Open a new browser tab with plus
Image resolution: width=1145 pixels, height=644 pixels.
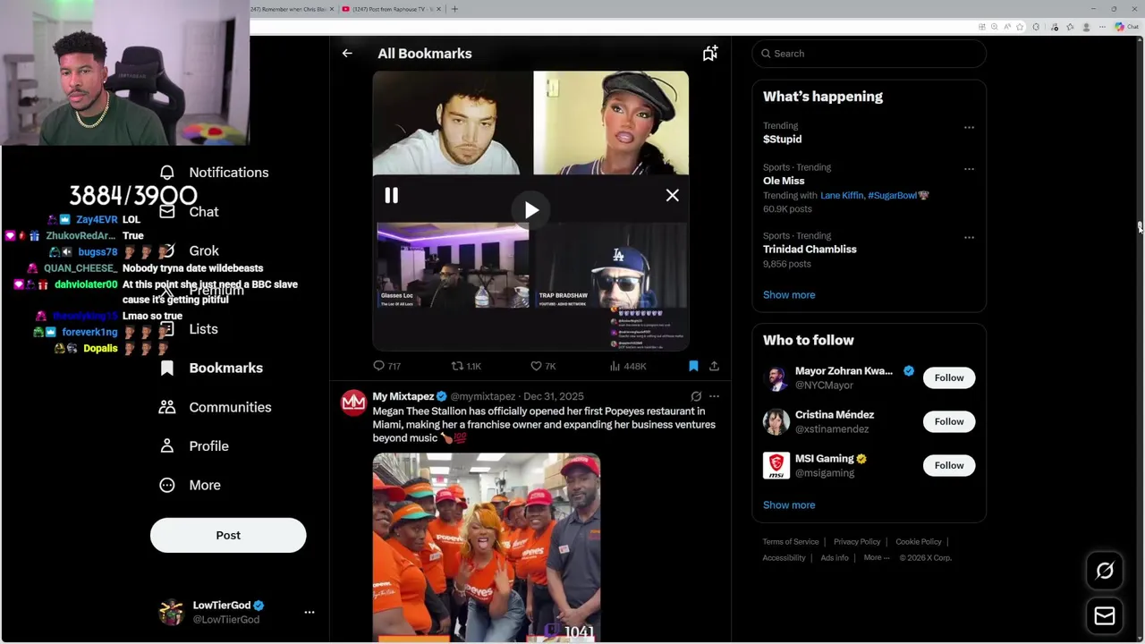tap(454, 9)
